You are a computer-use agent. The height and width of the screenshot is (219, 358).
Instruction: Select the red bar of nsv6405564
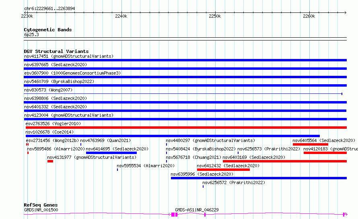pyautogui.click(x=310, y=144)
